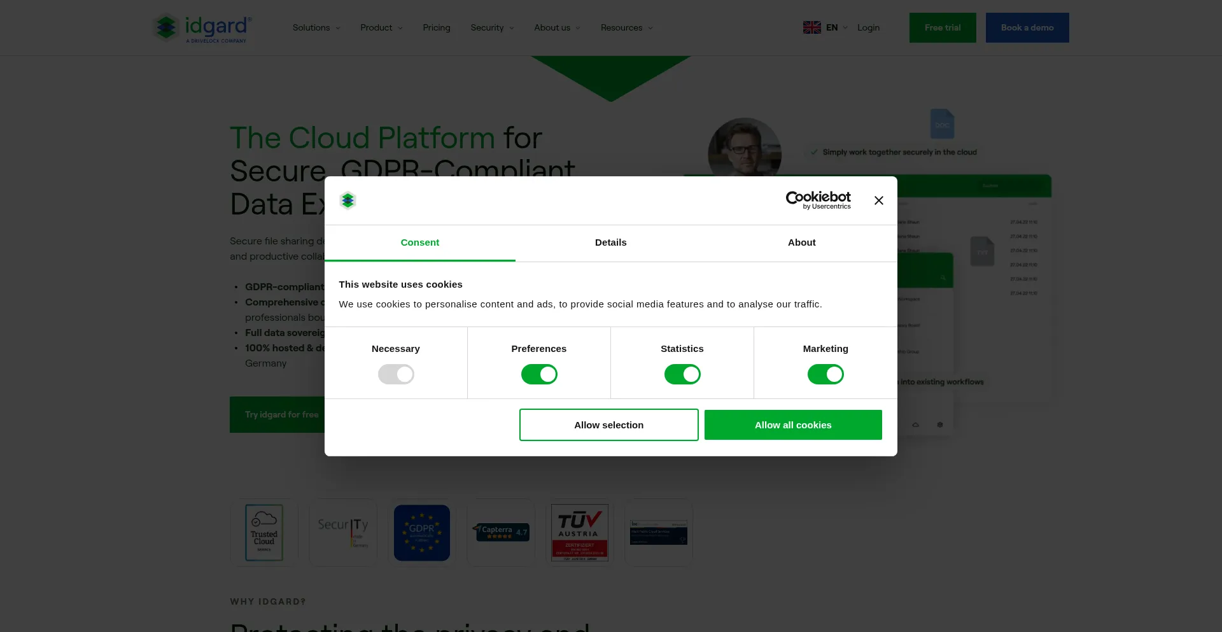Screen dimensions: 1222x632
Task: Open the Product dropdown menu
Action: (x=381, y=28)
